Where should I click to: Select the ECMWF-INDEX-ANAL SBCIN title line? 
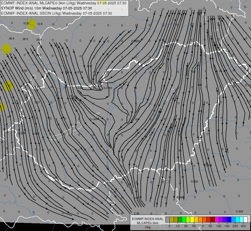point(56,13)
